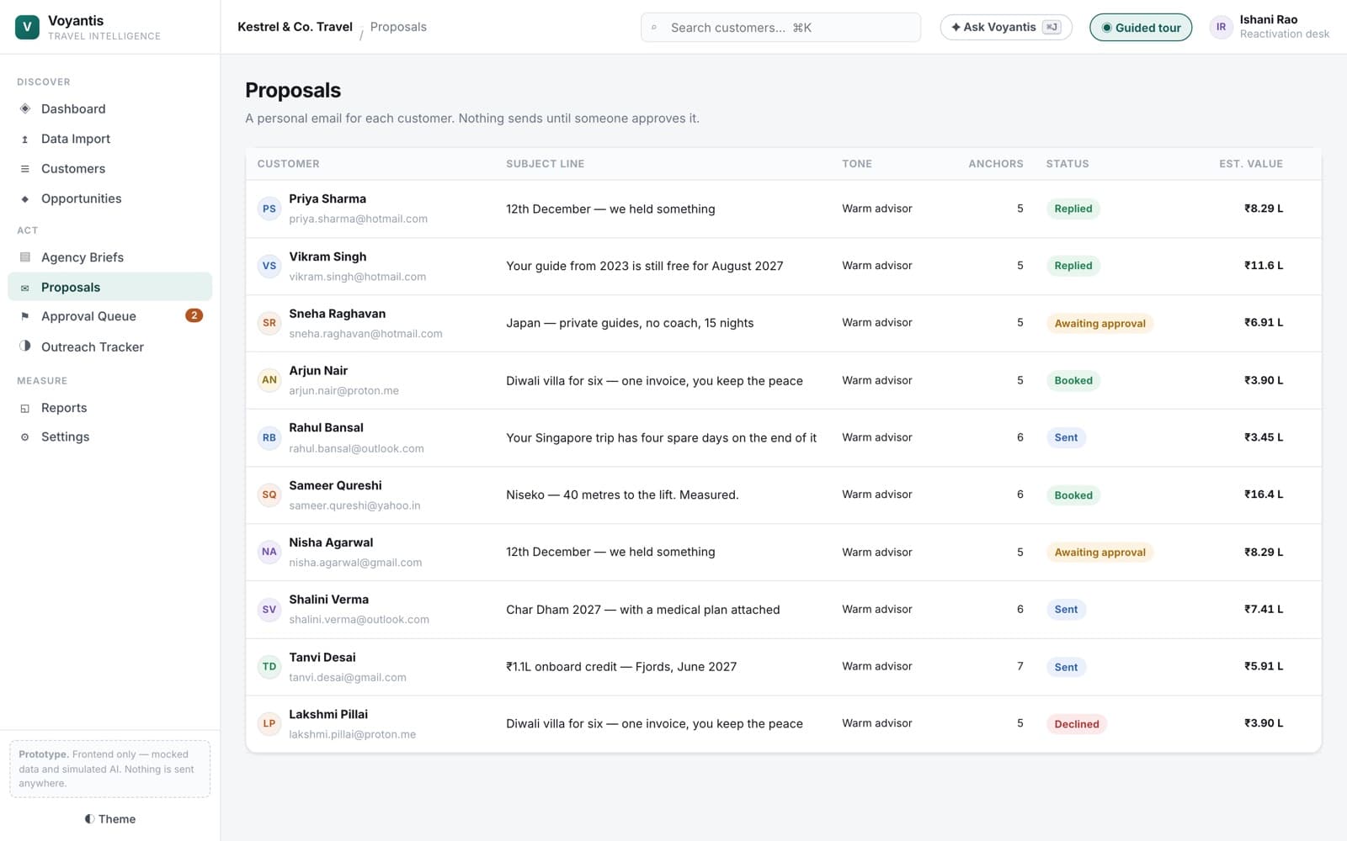The width and height of the screenshot is (1347, 841).
Task: Sort by the Status column header
Action: tap(1067, 164)
